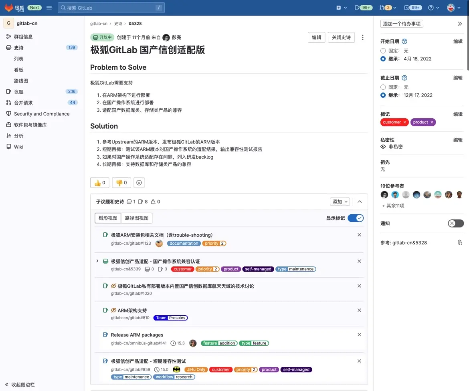The image size is (469, 391).
Task: Open the to-do list icon
Action: 413,8
